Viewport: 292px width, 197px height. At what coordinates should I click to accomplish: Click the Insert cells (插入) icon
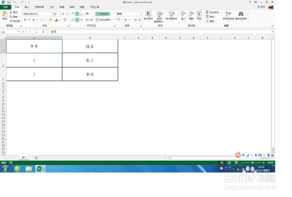click(183, 14)
